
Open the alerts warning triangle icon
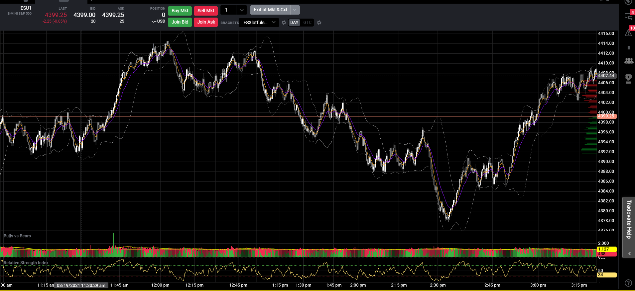(x=628, y=33)
